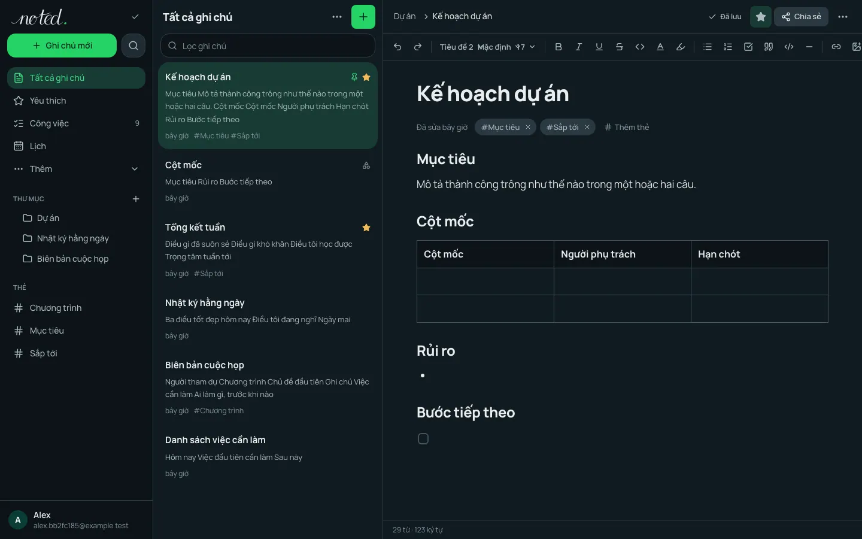This screenshot has height=539, width=862.
Task: Apply strikethrough formatting
Action: click(620, 47)
